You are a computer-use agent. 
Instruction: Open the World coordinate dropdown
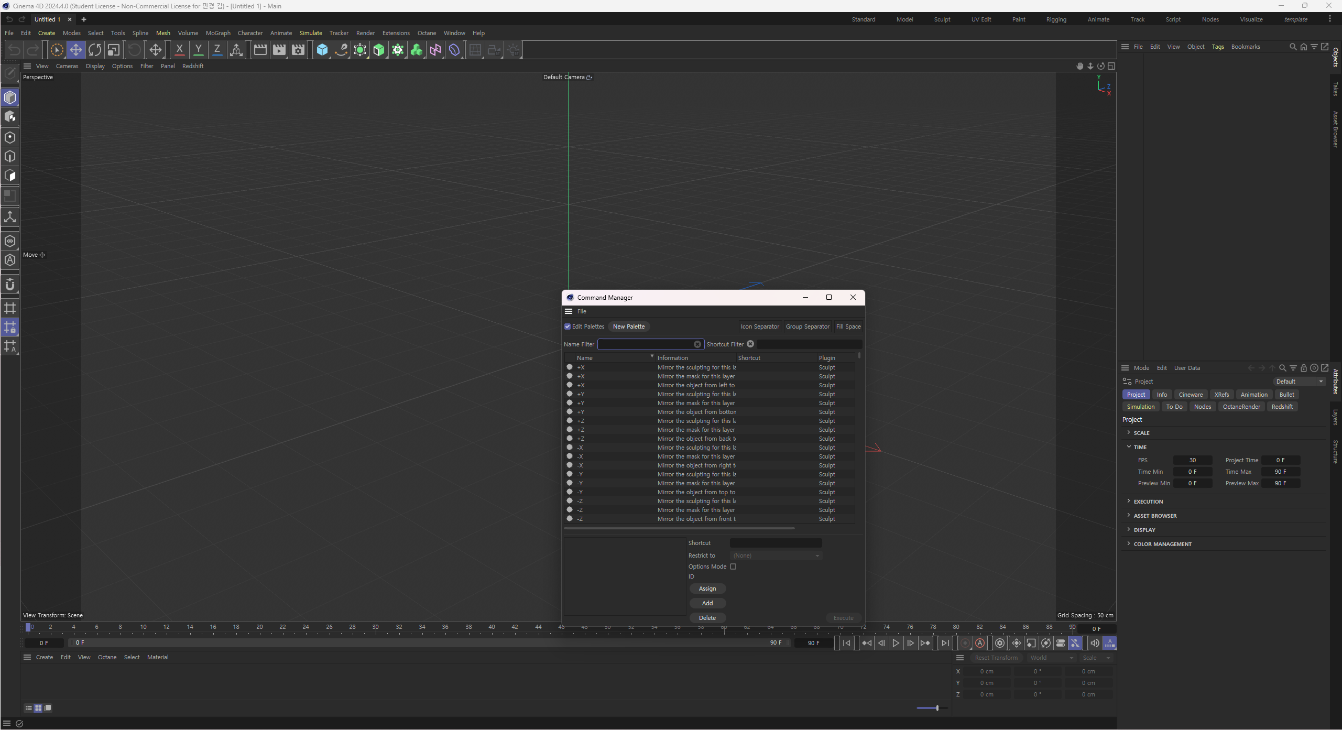[1051, 658]
